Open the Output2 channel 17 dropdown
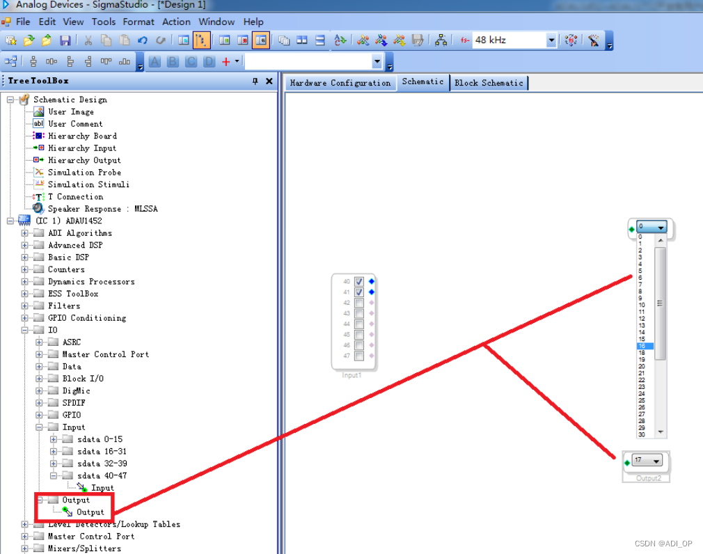This screenshot has height=554, width=703. click(x=656, y=461)
